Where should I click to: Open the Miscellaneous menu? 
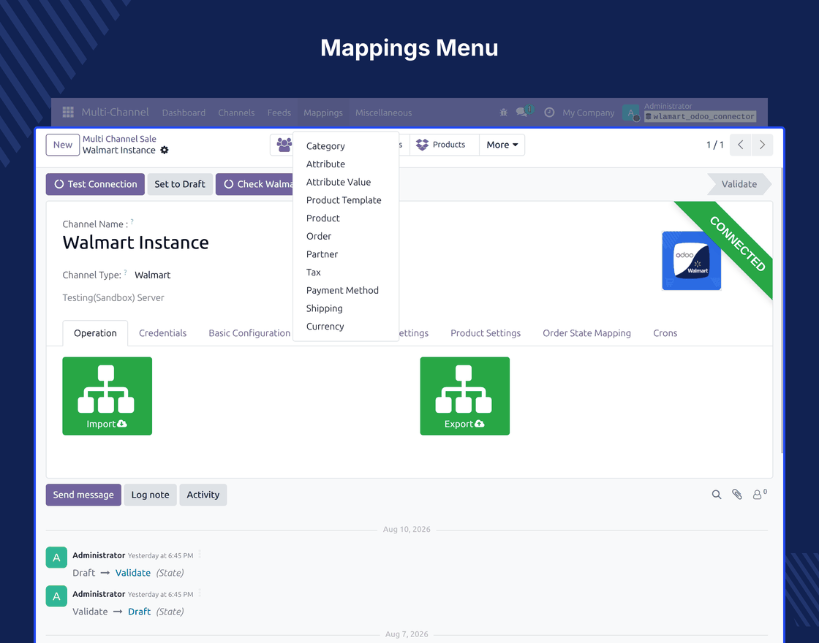point(384,113)
